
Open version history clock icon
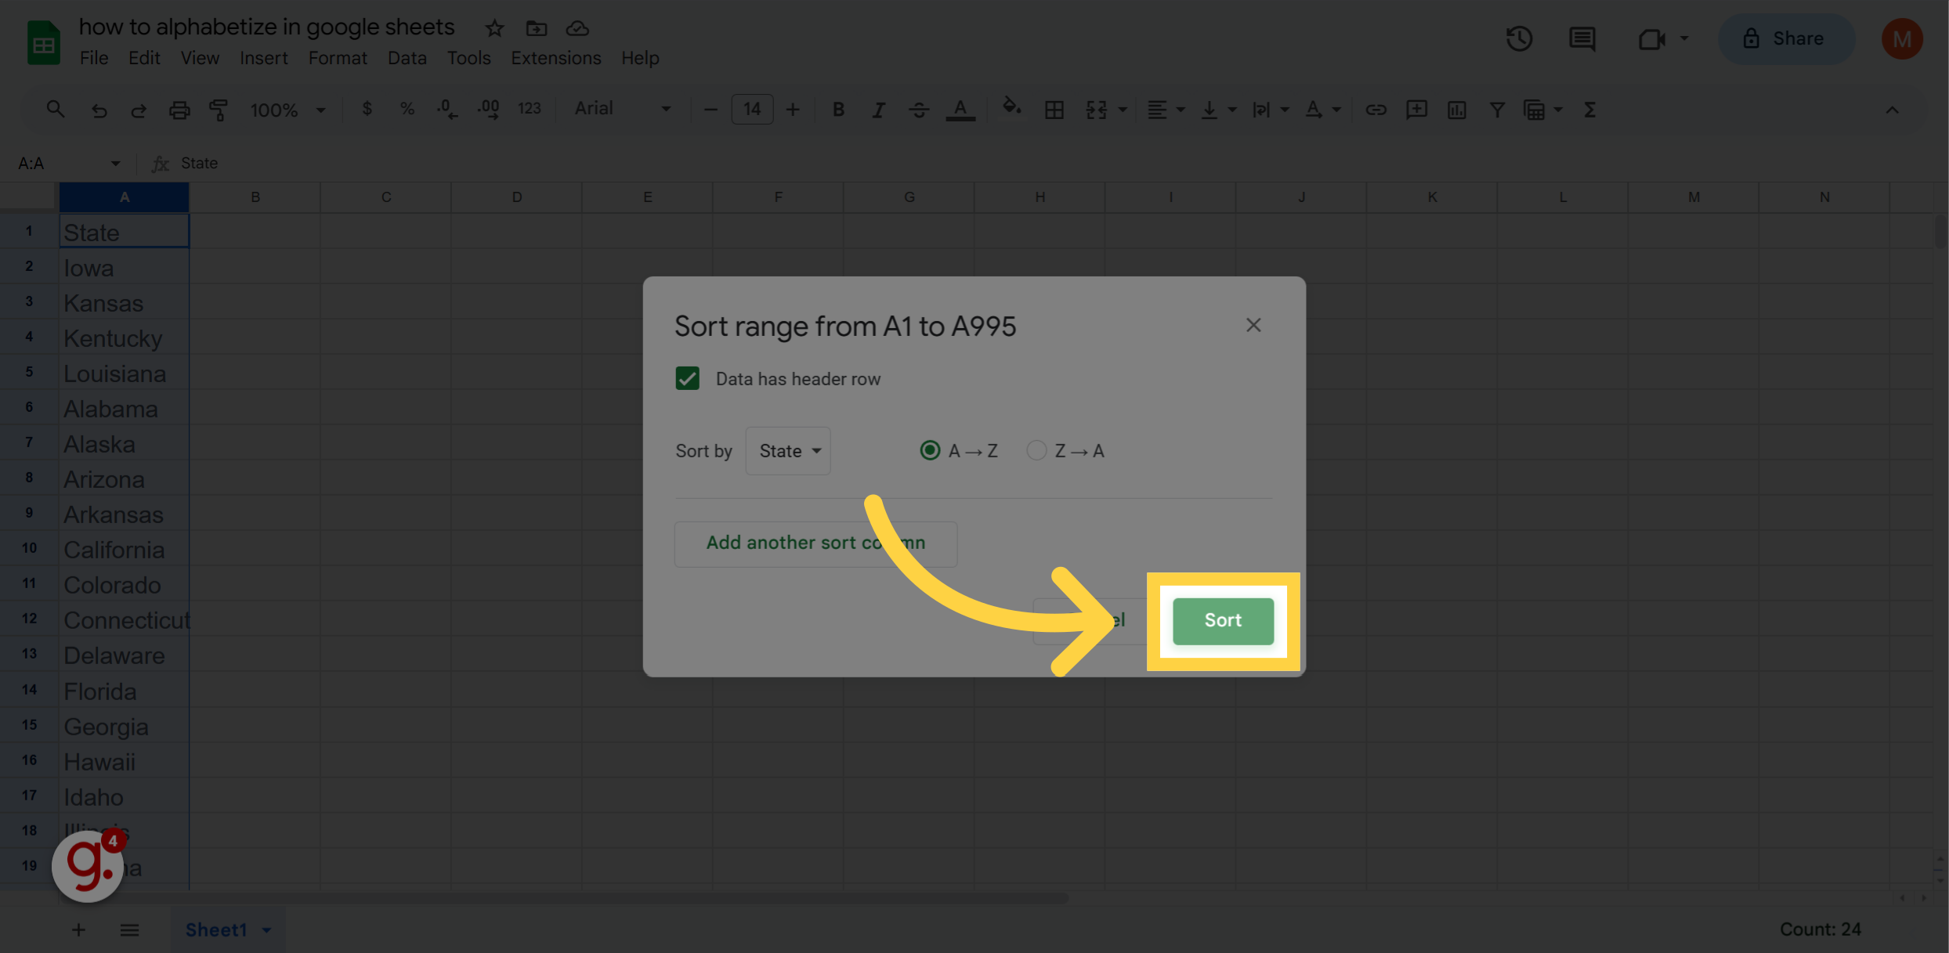tap(1519, 38)
